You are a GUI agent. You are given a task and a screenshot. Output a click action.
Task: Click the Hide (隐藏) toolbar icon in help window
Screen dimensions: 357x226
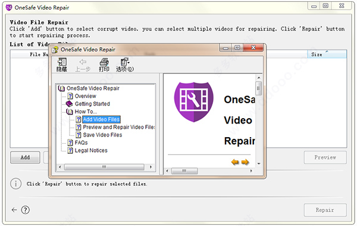coord(62,65)
